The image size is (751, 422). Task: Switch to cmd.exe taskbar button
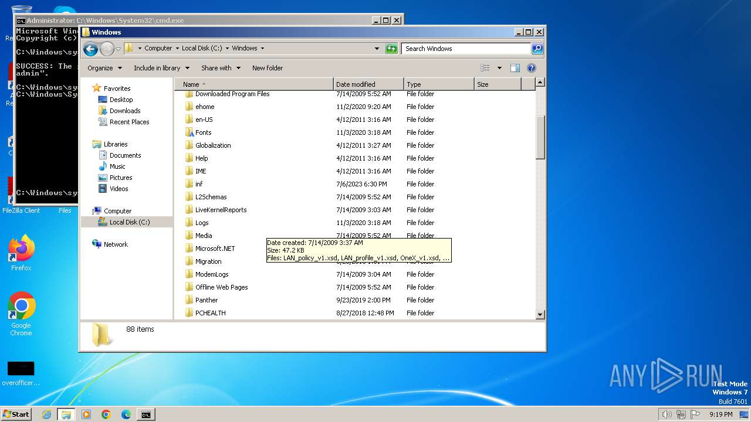tap(146, 414)
